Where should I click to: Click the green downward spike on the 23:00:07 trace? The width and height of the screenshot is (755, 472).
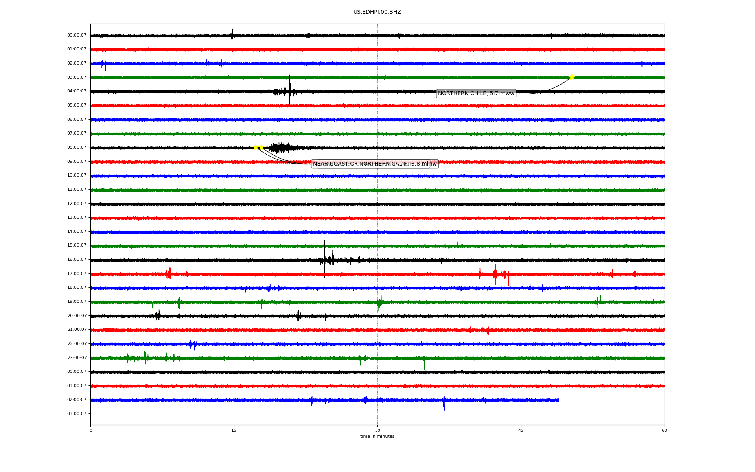tap(424, 362)
